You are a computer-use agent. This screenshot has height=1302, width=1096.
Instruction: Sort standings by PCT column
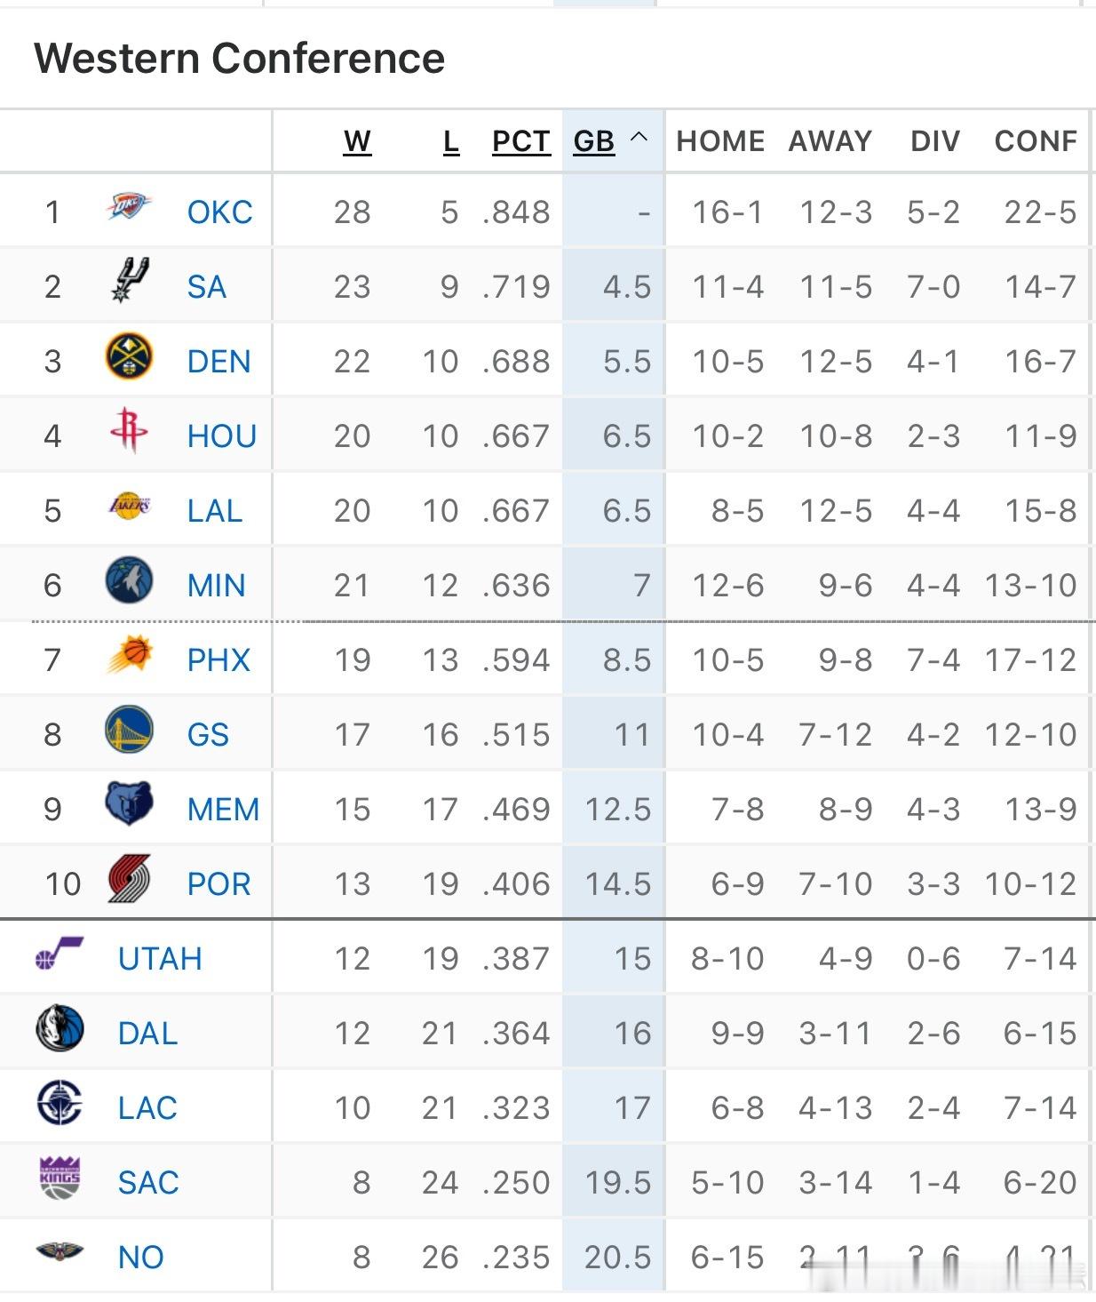coord(521,141)
